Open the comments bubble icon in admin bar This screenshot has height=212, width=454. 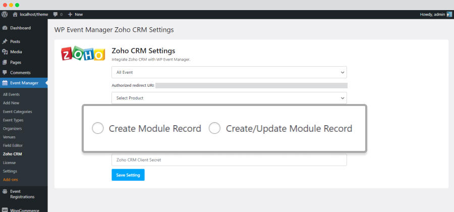coord(55,15)
